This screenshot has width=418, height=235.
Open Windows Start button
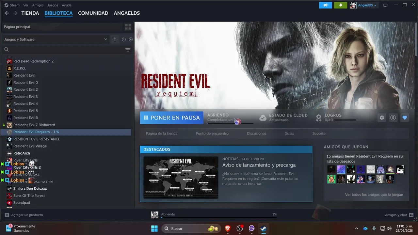pyautogui.click(x=154, y=228)
